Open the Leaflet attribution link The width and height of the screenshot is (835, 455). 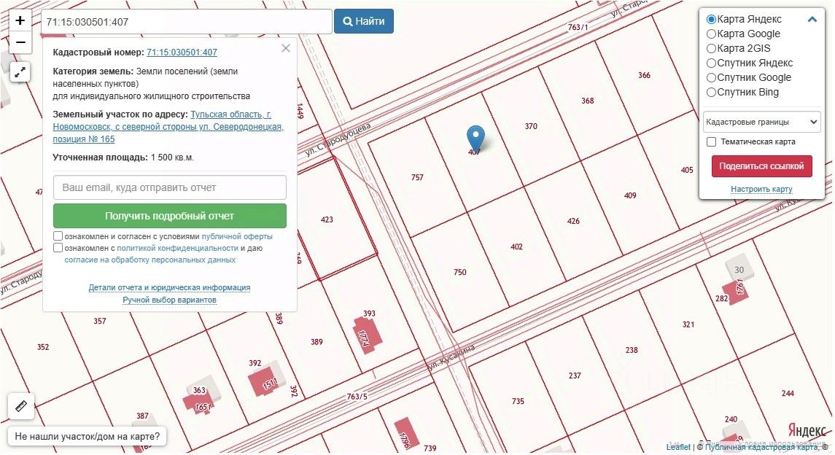(678, 447)
